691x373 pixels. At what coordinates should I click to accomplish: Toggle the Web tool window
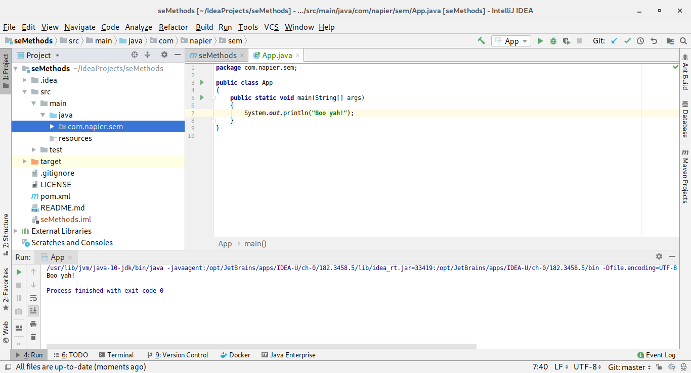(x=6, y=333)
